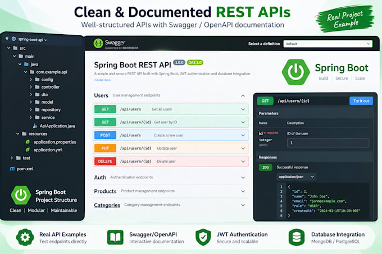Expand the test folder
This screenshot has width=382, height=254.
12,158
